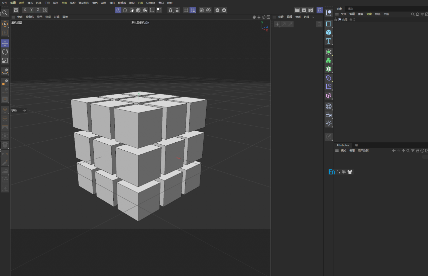Click the 用户数据 button in the Attributes panel
Viewport: 428px width, 276px height.
[363, 150]
